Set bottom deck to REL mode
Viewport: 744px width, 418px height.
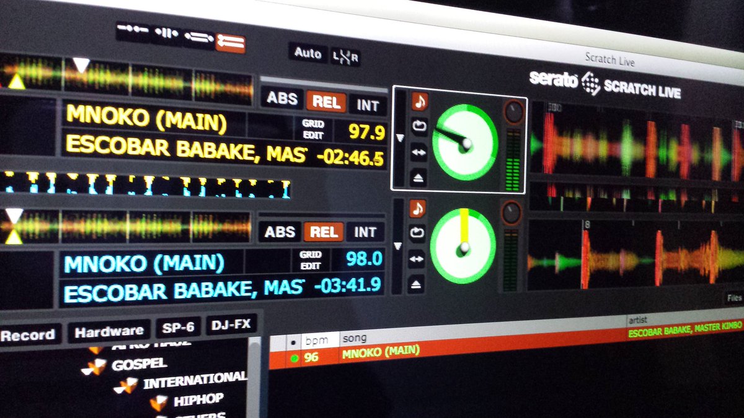pos(324,232)
